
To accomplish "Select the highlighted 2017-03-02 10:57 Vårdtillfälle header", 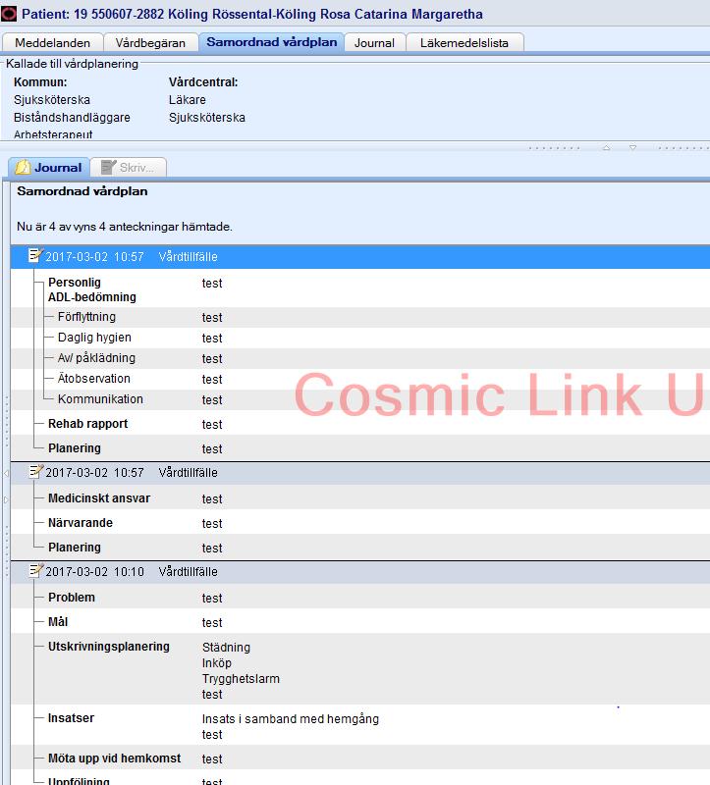I will (360, 256).
